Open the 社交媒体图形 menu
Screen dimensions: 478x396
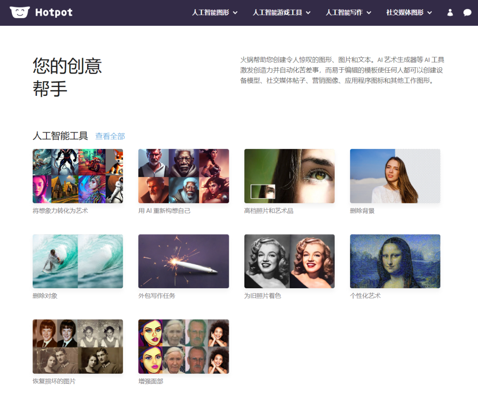pyautogui.click(x=409, y=13)
